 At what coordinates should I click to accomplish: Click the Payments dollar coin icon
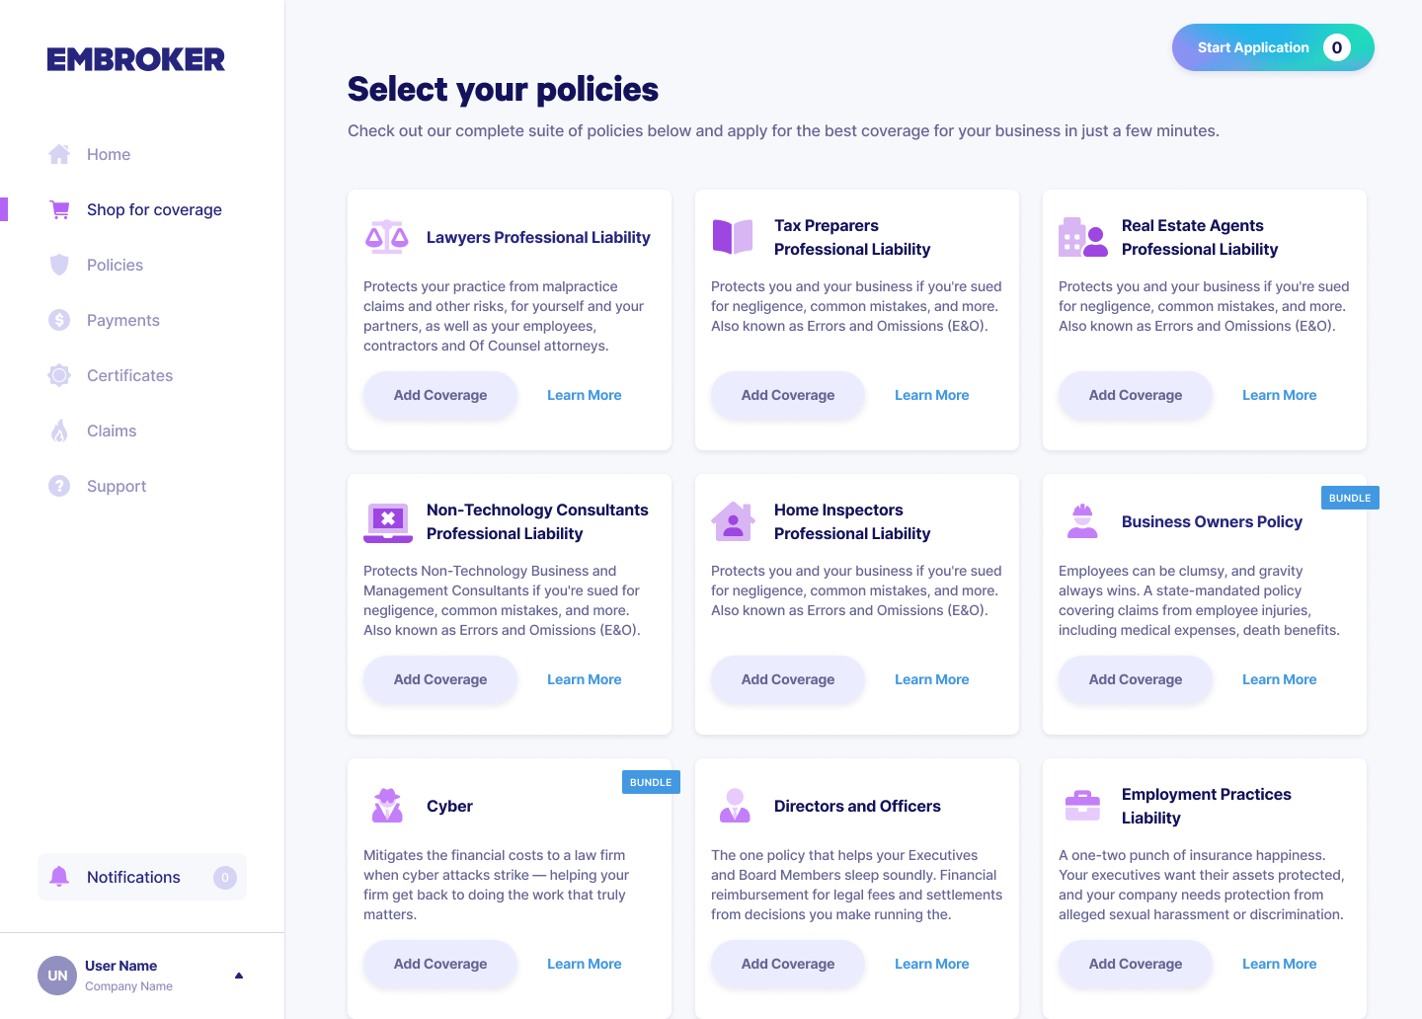[x=59, y=320]
